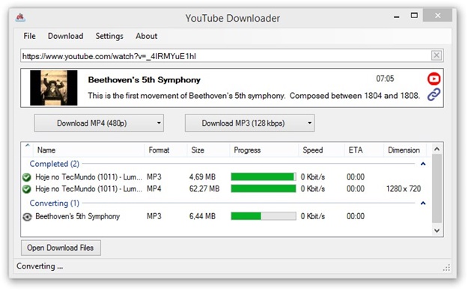Viewport: 468px width, 291px height.
Task: Click green check icon of the 4,69 MB MP3 row
Action: point(27,177)
